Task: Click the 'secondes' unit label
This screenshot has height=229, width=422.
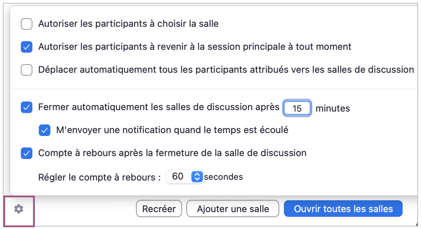Action: pos(223,177)
